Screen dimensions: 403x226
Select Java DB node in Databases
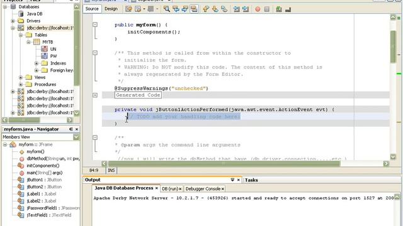point(35,14)
